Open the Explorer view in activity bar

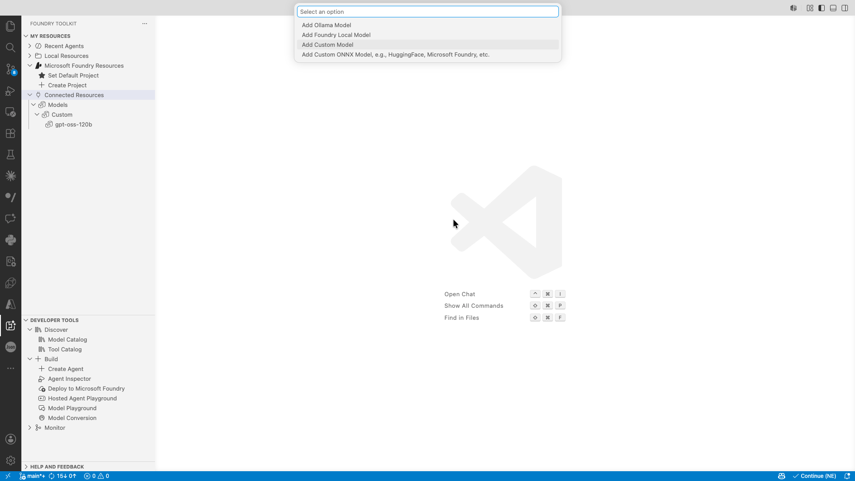[x=11, y=26]
